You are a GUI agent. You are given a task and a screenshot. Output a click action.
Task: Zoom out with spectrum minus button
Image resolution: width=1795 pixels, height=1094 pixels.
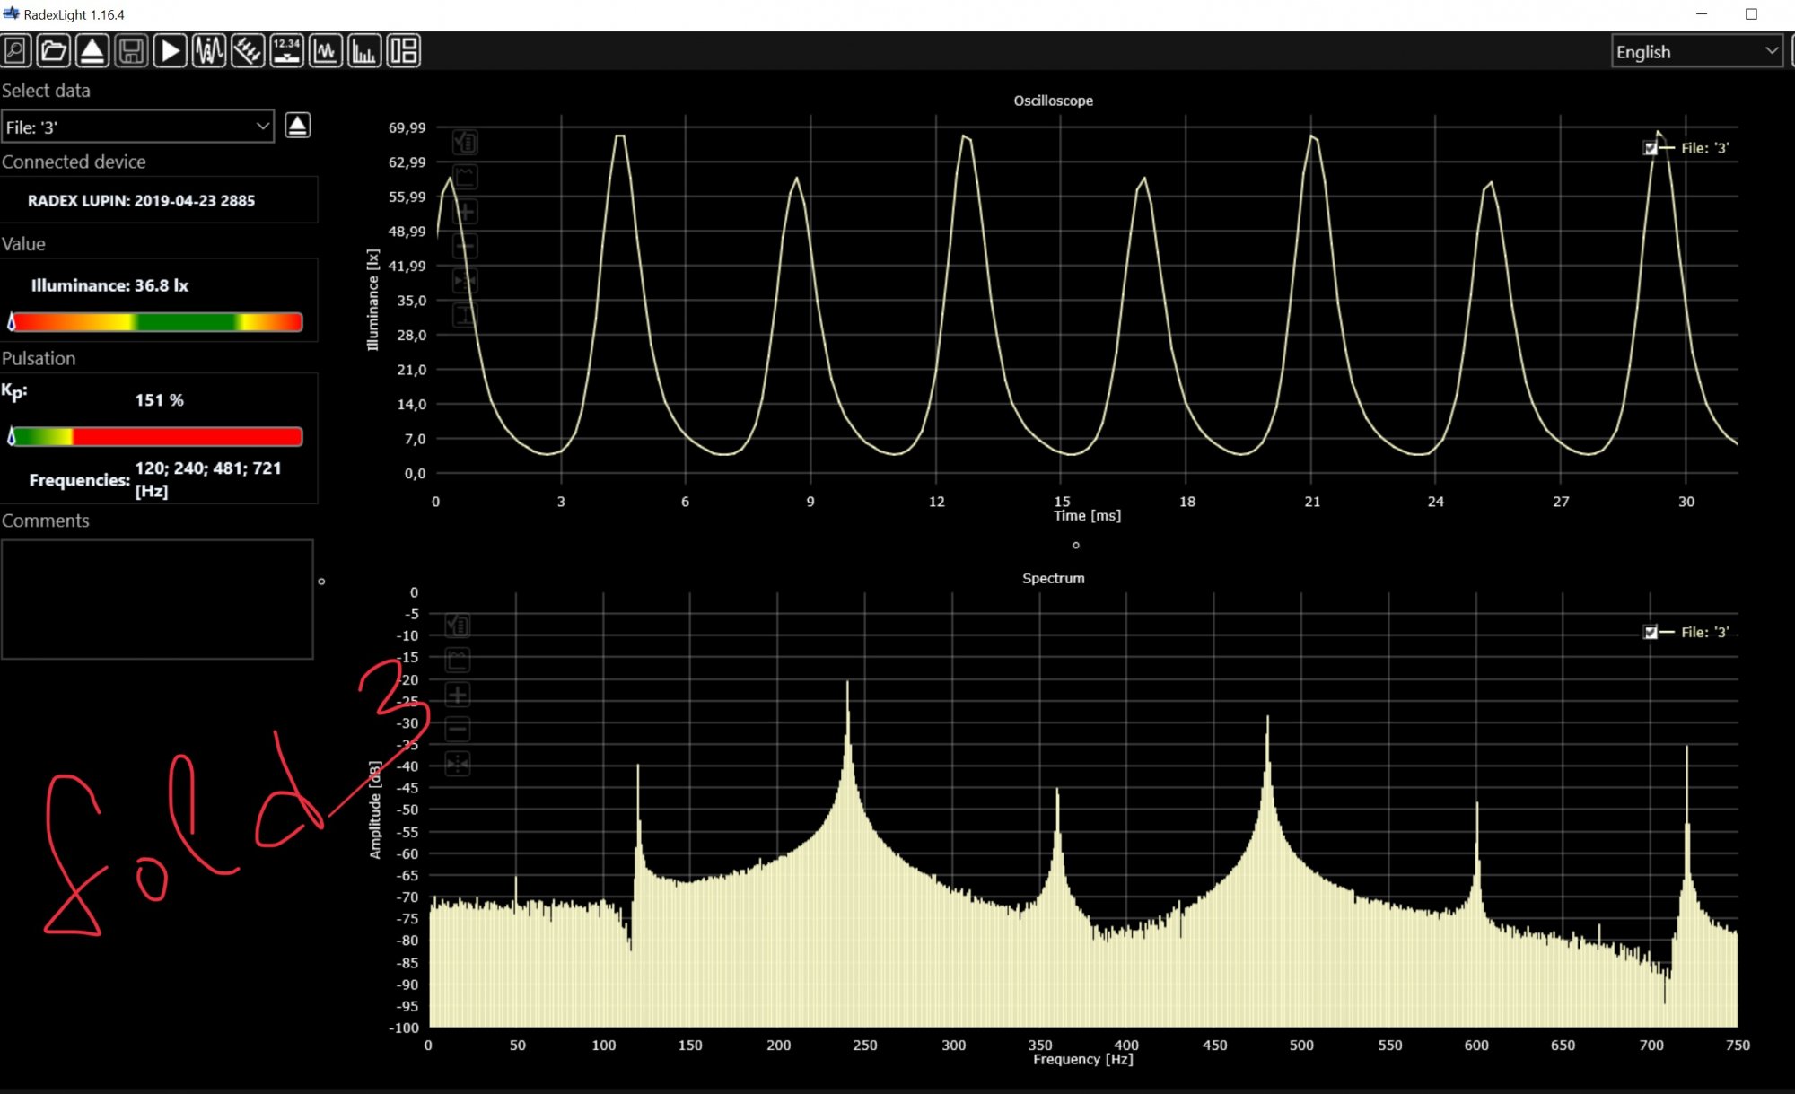[458, 729]
